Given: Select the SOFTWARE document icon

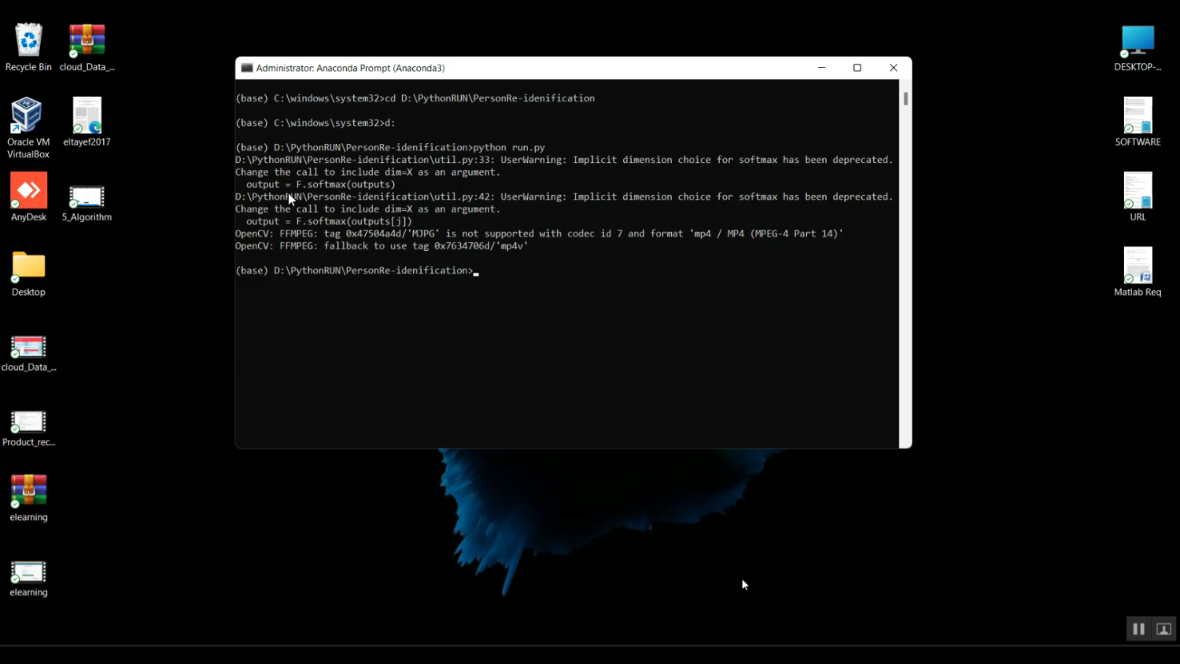Looking at the screenshot, I should [x=1138, y=122].
